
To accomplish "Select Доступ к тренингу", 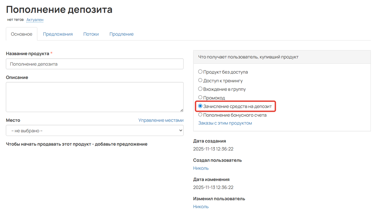I will 200,80.
